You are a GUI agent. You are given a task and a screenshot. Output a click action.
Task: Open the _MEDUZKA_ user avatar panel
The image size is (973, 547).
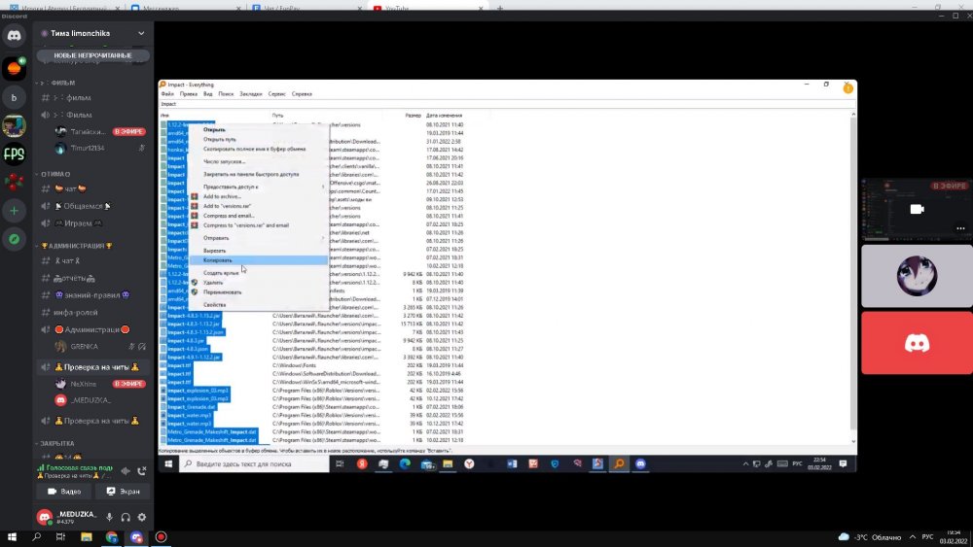click(45, 517)
